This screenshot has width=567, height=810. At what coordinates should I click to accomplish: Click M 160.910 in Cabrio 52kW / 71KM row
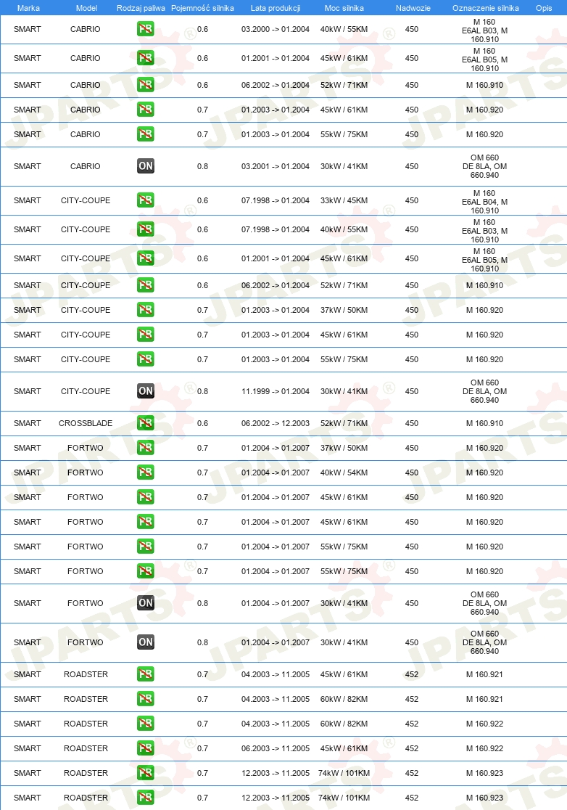484,85
